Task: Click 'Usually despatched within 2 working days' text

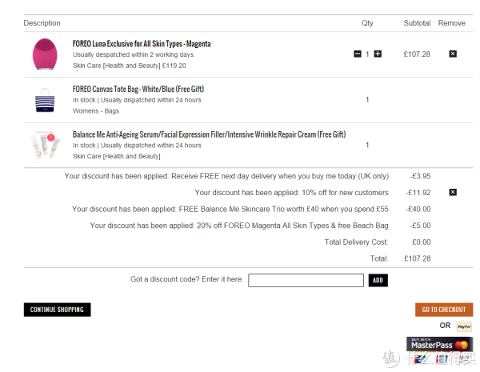Action: point(134,54)
